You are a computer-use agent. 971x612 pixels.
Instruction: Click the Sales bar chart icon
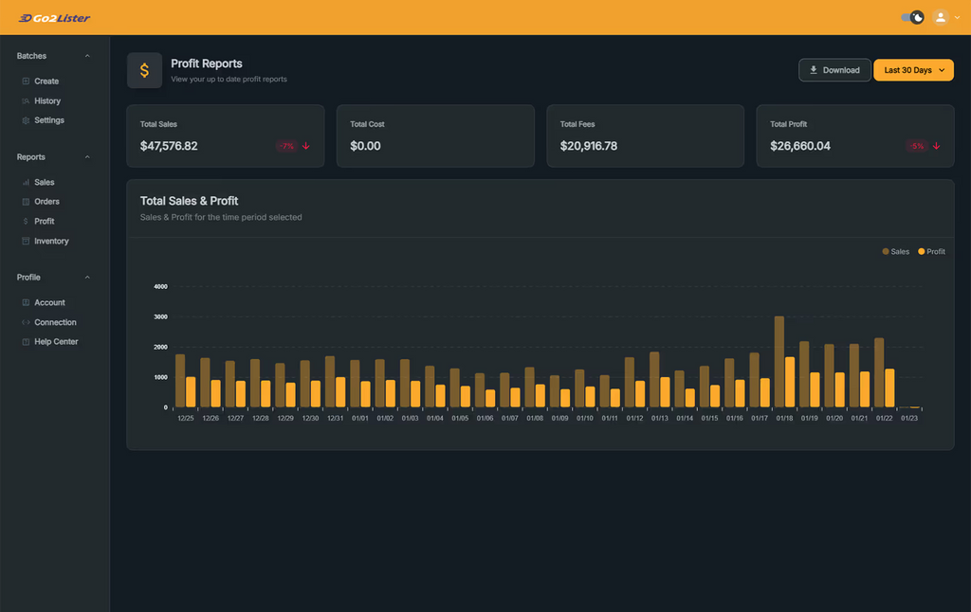coord(26,182)
